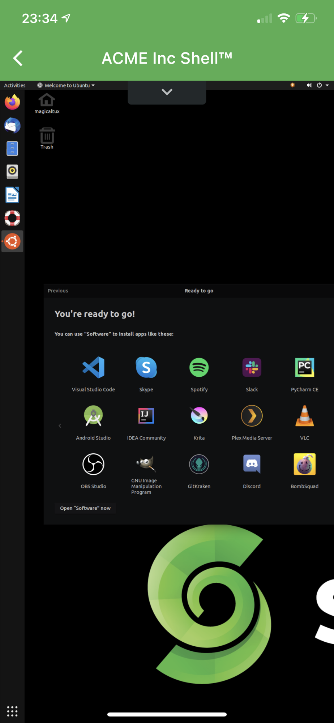Screen dimensions: 334x723
Task: Click Open "Software" now button
Action: pos(85,508)
